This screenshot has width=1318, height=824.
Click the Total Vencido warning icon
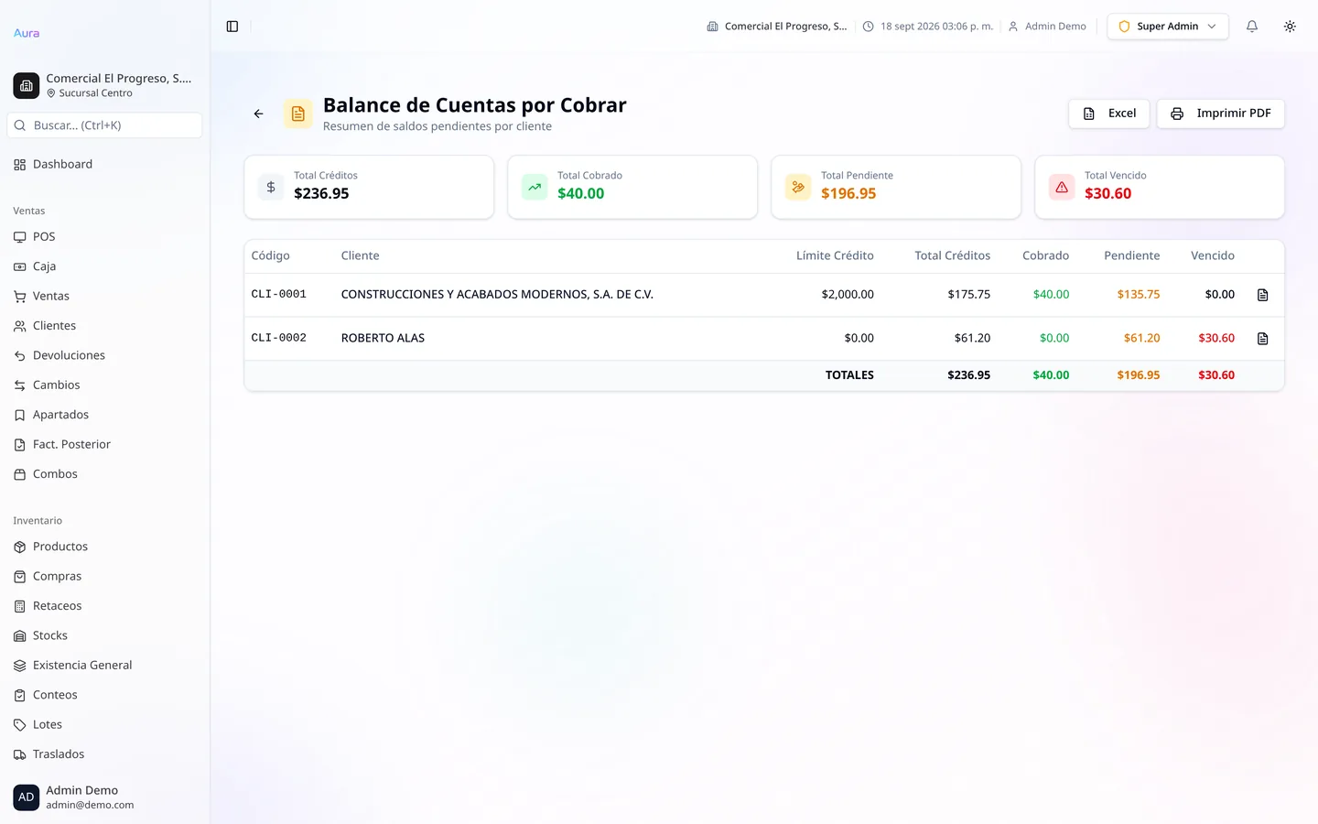[1062, 187]
